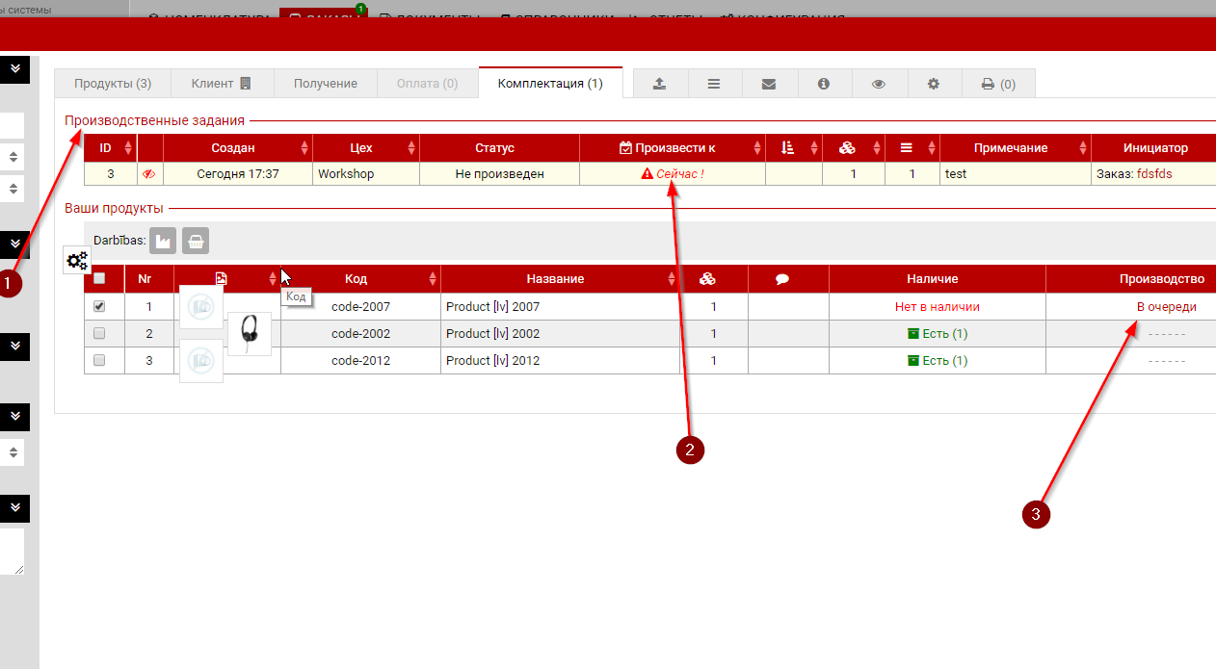
Task: Toggle the red eye icon in task row 3
Action: 148,174
